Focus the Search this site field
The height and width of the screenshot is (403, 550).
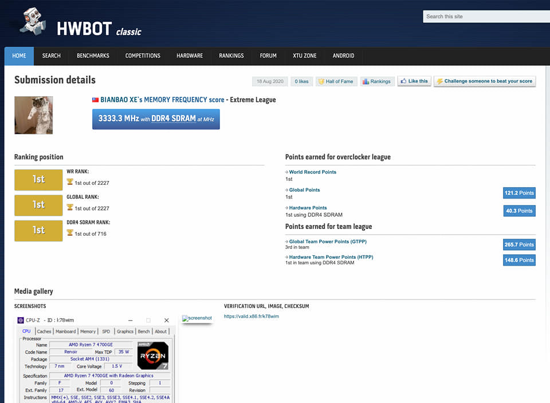486,17
